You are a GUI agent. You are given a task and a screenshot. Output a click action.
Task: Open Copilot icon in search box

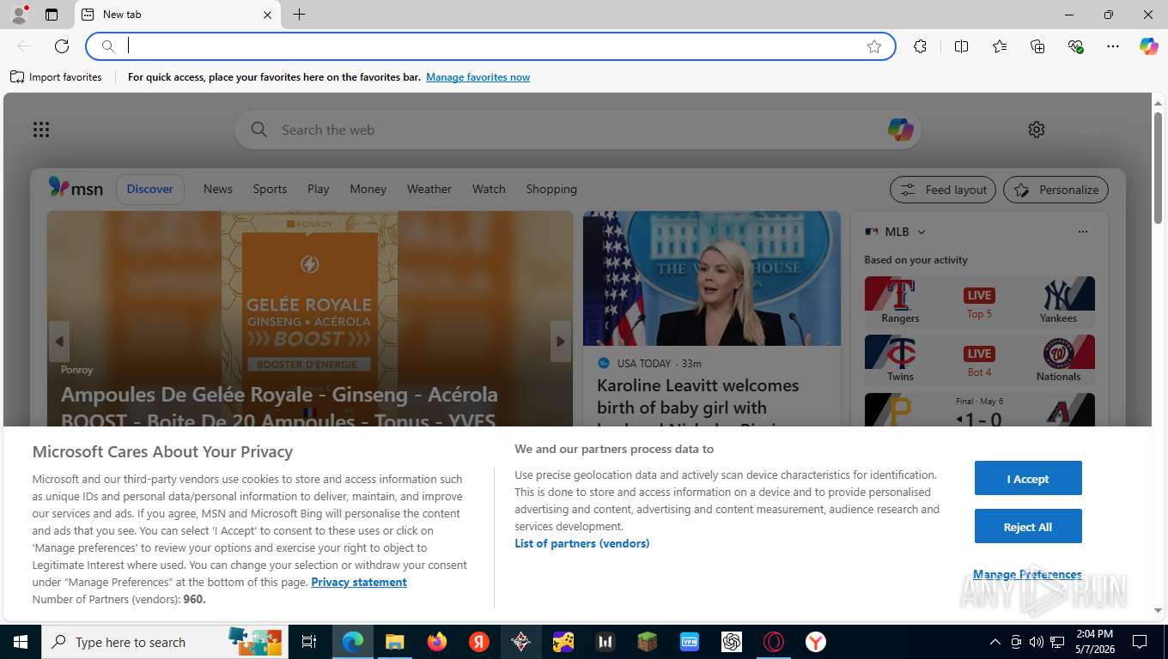pyautogui.click(x=900, y=130)
